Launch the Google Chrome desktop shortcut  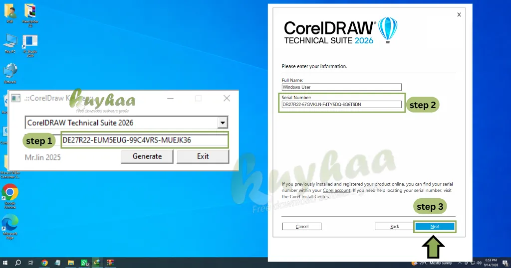(x=10, y=196)
